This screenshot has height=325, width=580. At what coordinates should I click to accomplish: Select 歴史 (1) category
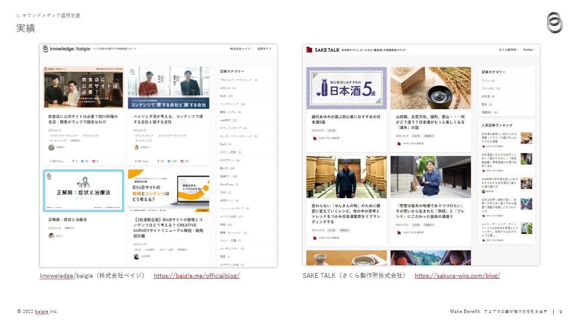click(487, 104)
